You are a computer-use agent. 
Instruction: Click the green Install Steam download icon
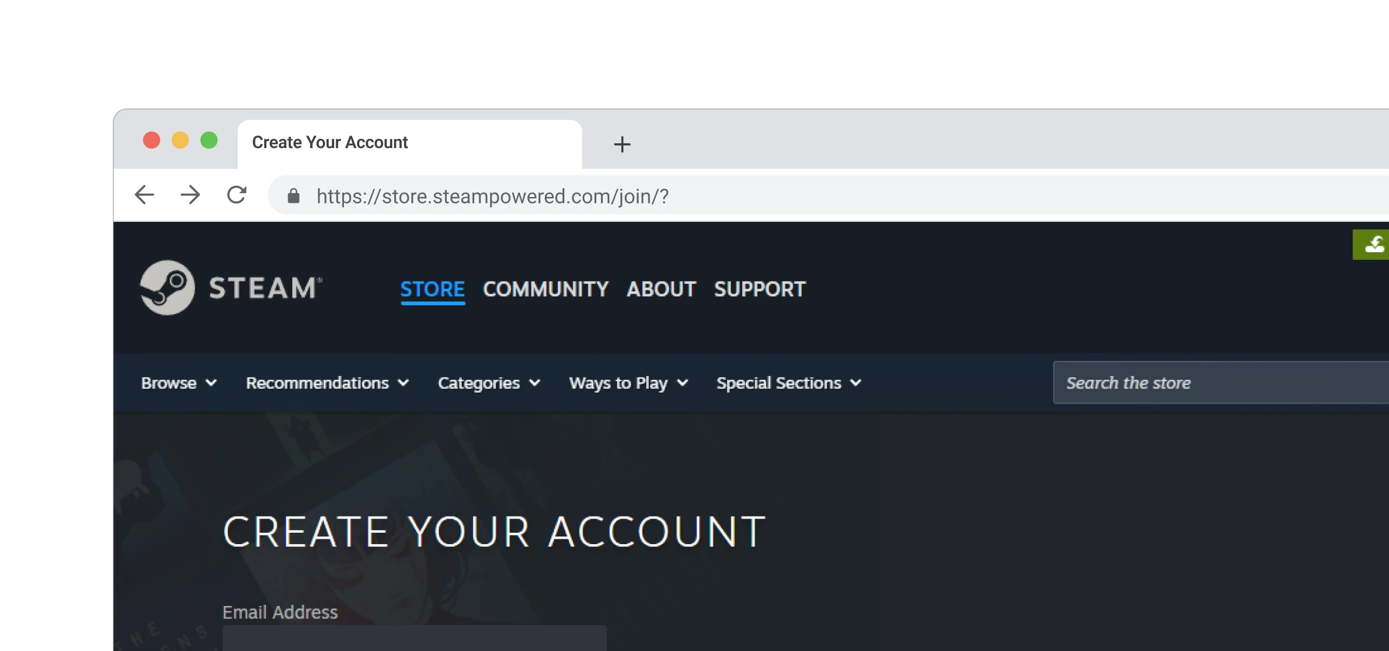click(1373, 245)
